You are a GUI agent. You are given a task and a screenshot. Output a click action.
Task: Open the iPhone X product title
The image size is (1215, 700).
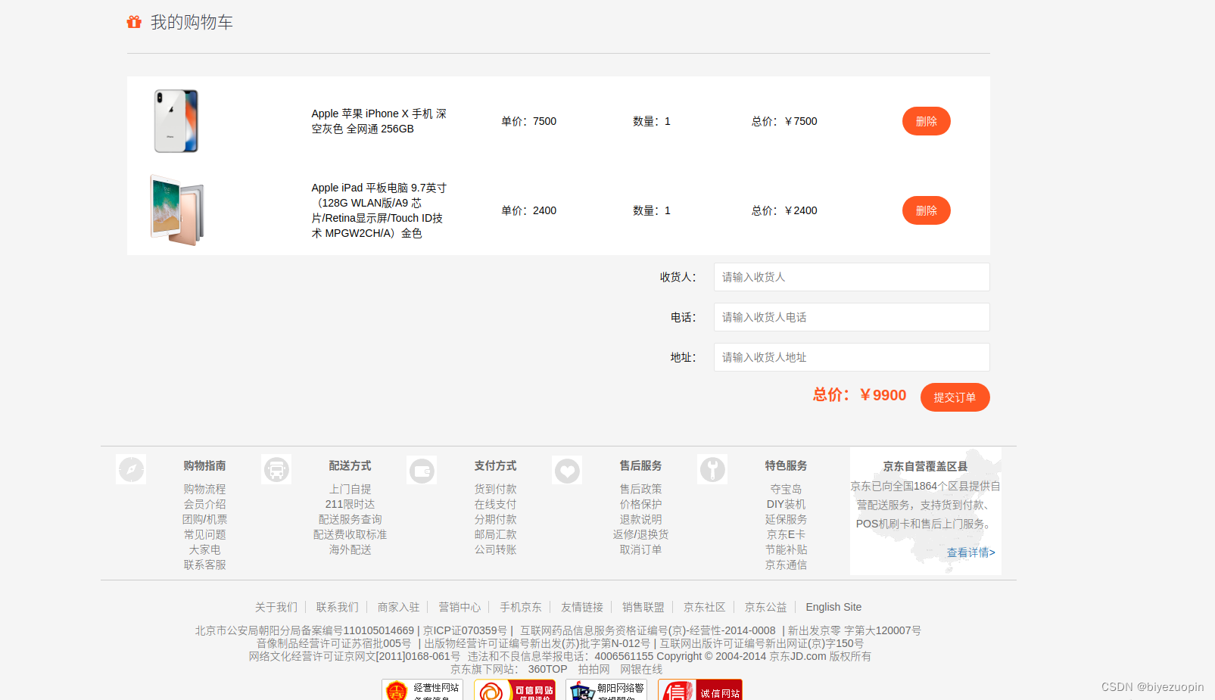[379, 121]
